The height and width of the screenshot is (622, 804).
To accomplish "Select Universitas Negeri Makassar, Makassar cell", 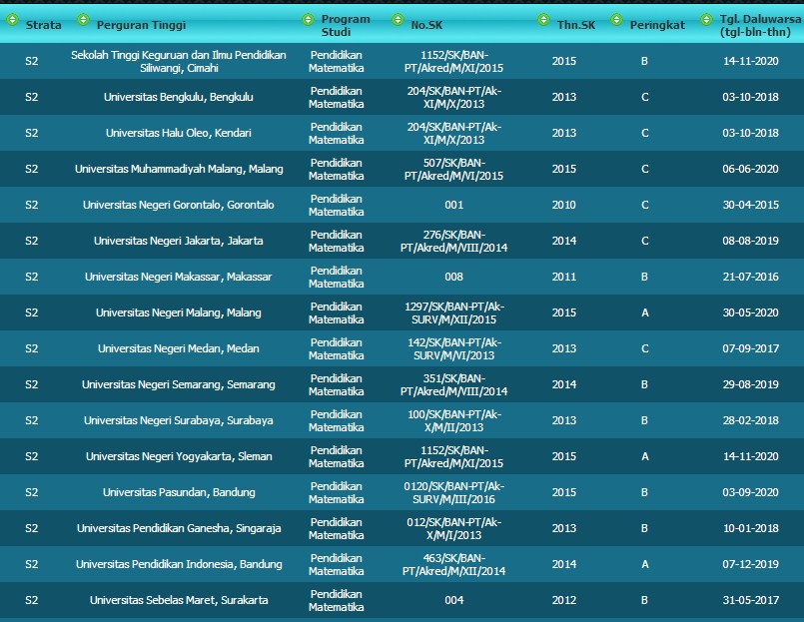I will tap(179, 277).
